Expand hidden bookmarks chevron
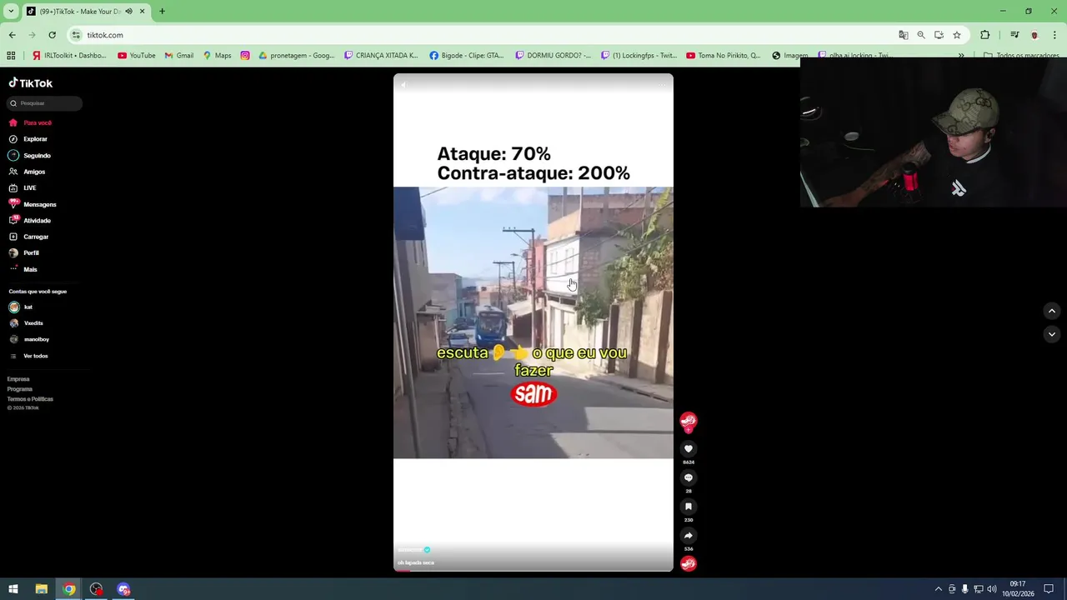1067x600 pixels. click(x=961, y=56)
